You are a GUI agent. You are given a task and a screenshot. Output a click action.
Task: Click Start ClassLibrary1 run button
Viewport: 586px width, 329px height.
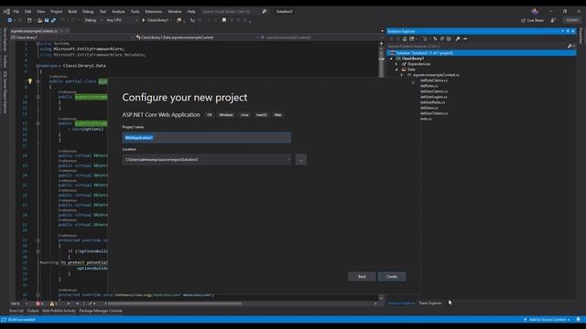tap(156, 20)
